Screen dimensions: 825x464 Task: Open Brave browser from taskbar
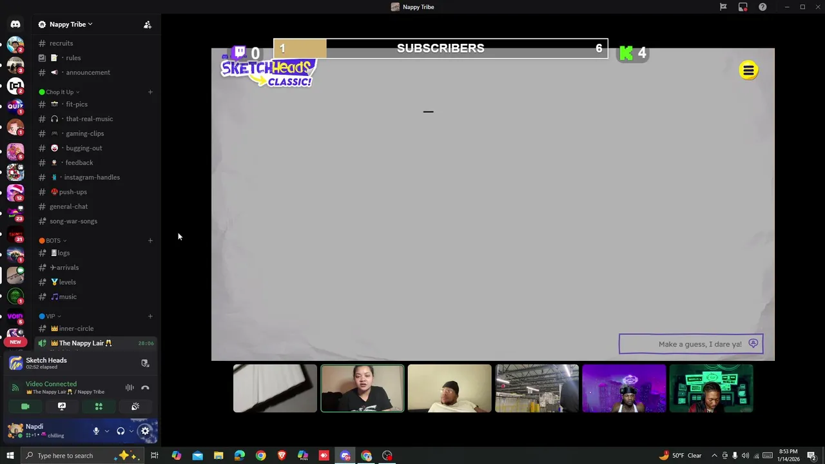coord(282,456)
